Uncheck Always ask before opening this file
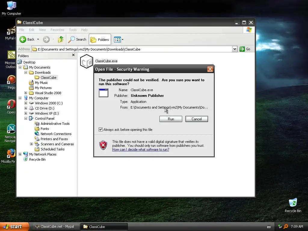This screenshot has height=231, width=308. [100, 129]
